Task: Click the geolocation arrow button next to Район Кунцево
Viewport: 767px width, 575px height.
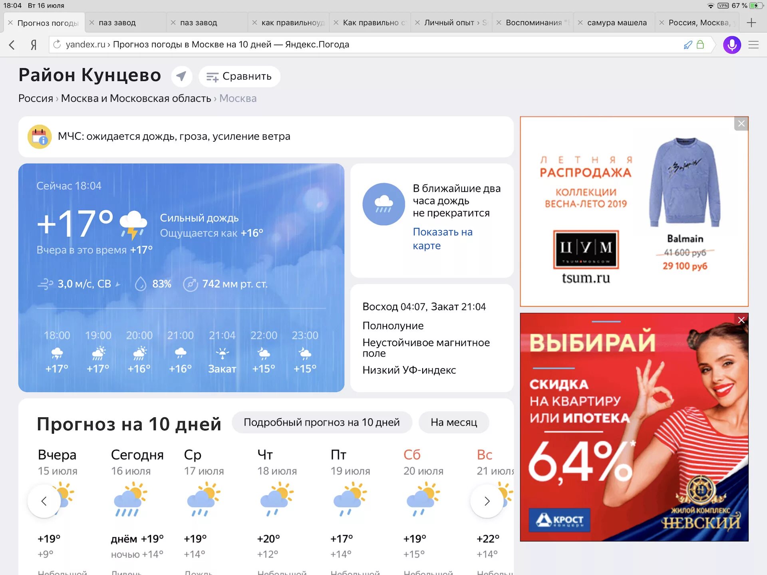Action: pyautogui.click(x=181, y=76)
